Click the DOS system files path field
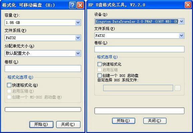 138,88
